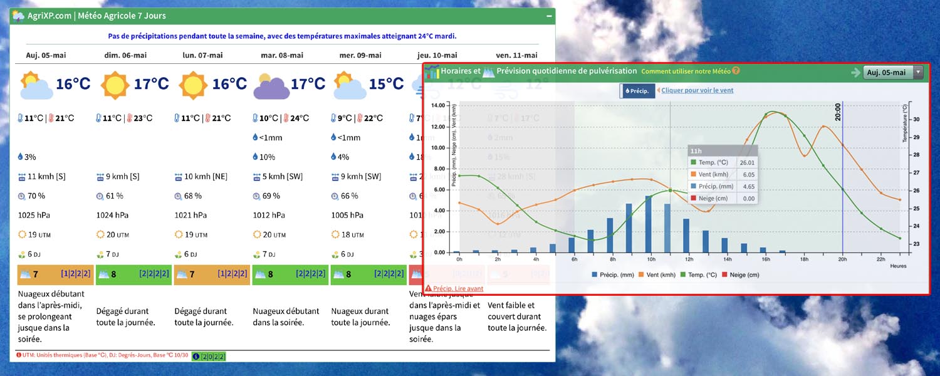
Task: Click the spray forecast icon before Prévision
Action: [488, 71]
